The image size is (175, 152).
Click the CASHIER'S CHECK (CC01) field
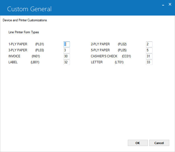coord(149,56)
